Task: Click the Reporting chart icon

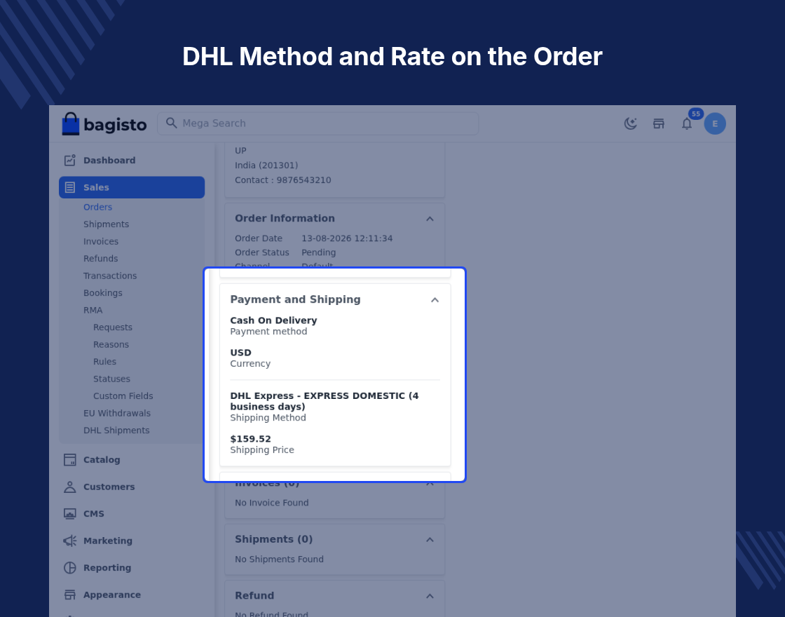Action: point(69,568)
